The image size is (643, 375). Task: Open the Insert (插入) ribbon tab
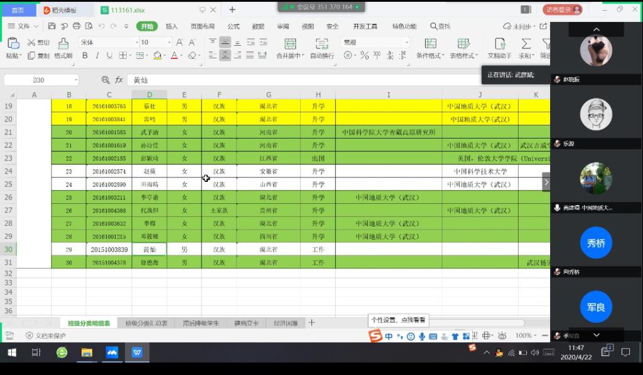pyautogui.click(x=171, y=26)
